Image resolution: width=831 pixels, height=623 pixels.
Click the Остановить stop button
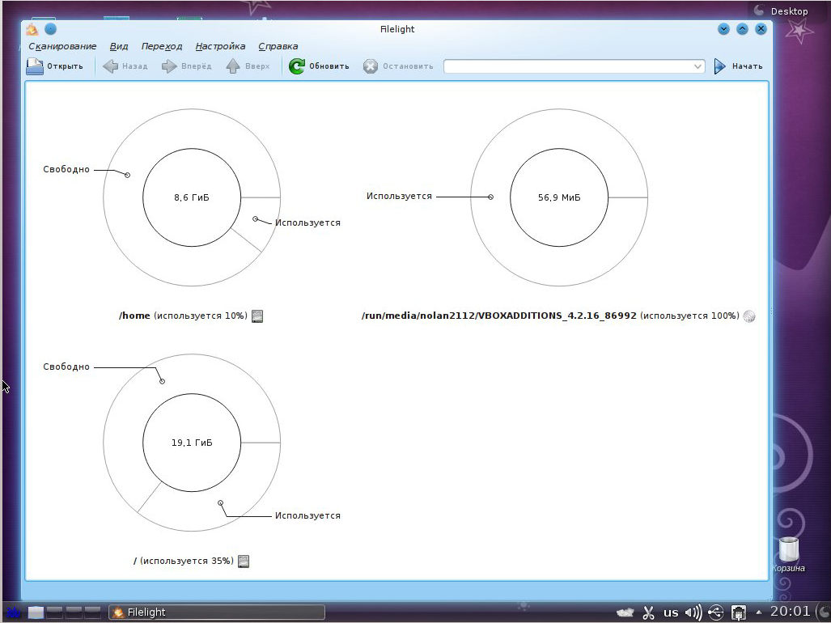pos(398,66)
